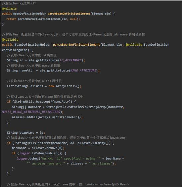Click NAME_ATTRIBUTE constant in getAttribute call
This screenshot has height=187, width=182.
pos(83,70)
